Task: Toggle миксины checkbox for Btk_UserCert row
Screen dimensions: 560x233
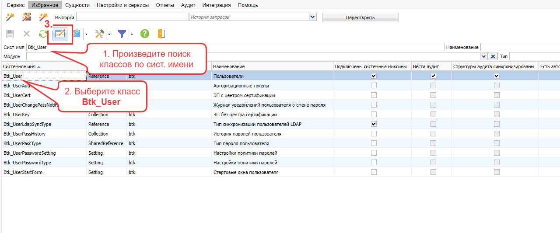Action: click(x=374, y=95)
